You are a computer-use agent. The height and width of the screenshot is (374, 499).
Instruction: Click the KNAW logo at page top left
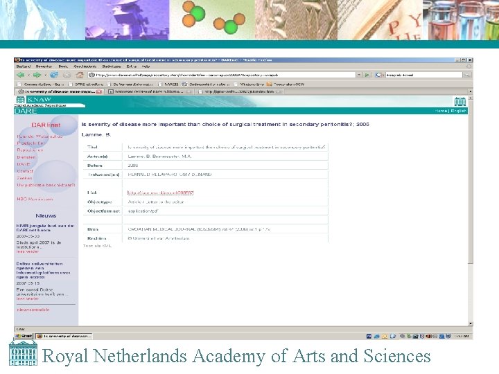tap(34, 100)
